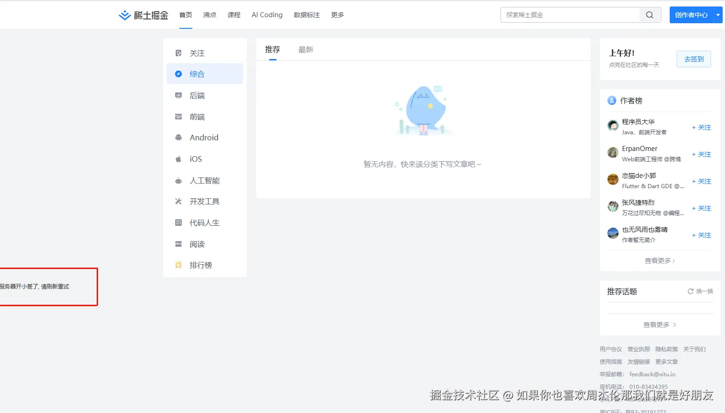Screen dimensions: 725x413
Task: Open the 后端 category icon
Action: (x=178, y=95)
